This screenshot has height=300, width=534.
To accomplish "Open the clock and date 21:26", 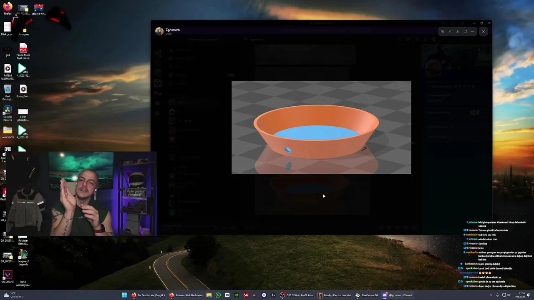I will (519, 295).
